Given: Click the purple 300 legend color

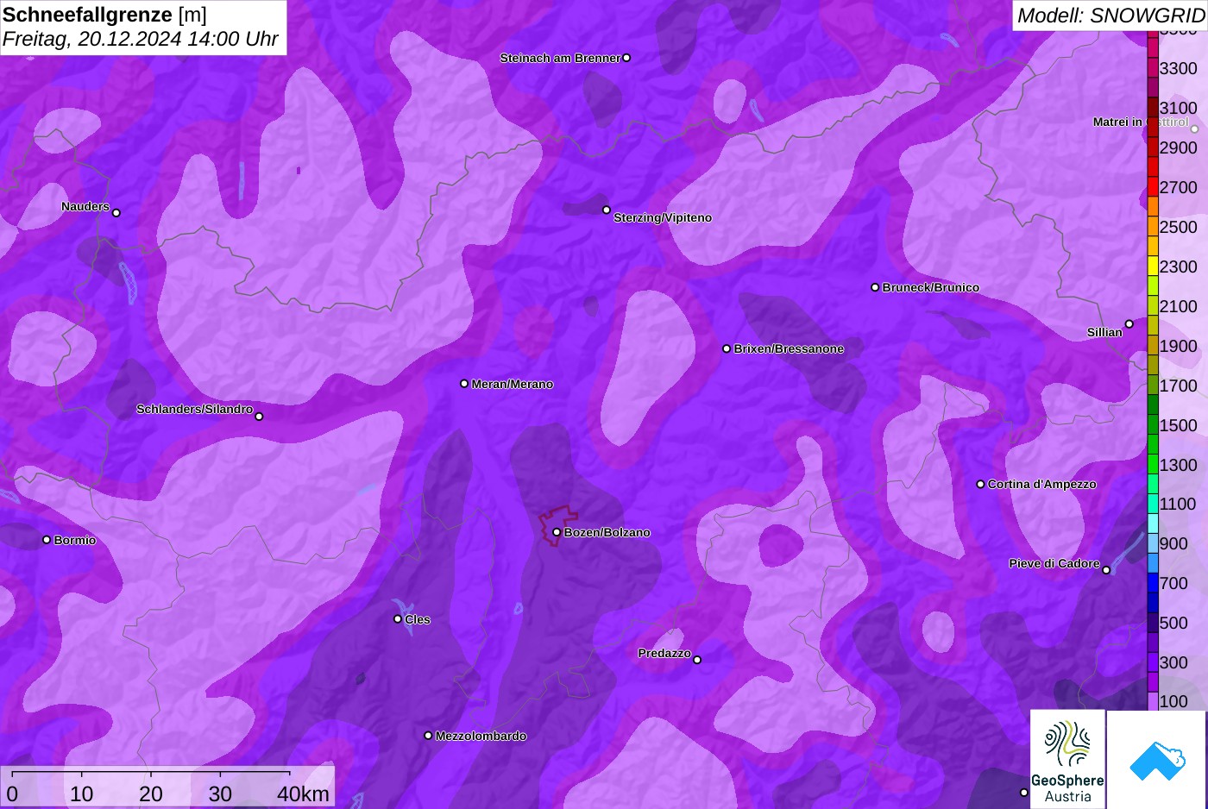Looking at the screenshot, I should point(1153,662).
